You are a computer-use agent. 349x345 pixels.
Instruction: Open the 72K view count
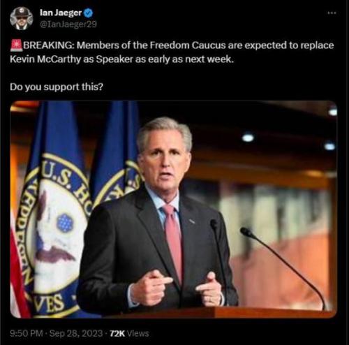[117, 333]
